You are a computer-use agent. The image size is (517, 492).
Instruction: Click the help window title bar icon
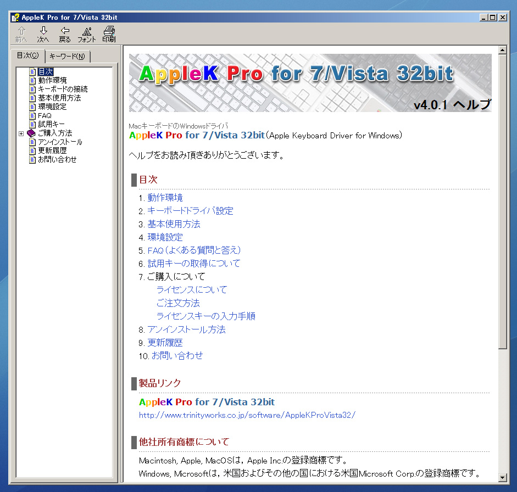pos(15,18)
